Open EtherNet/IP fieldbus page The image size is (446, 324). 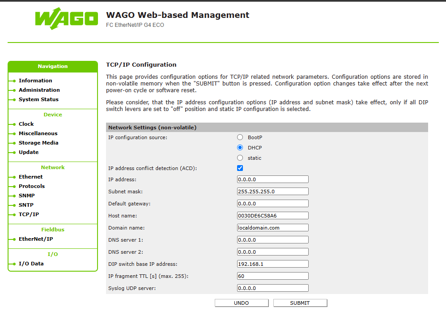36,239
